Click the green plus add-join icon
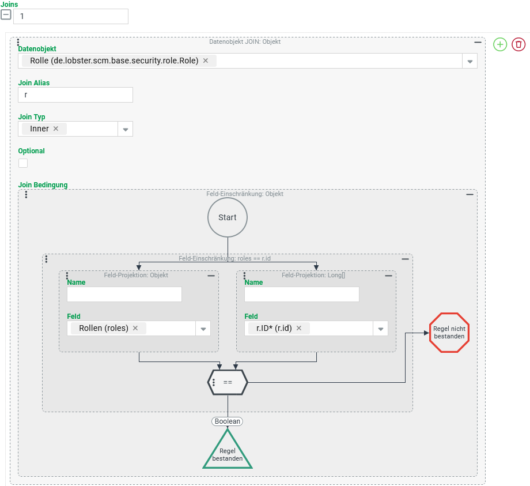Screen dimensions: 530x486 click(x=500, y=44)
